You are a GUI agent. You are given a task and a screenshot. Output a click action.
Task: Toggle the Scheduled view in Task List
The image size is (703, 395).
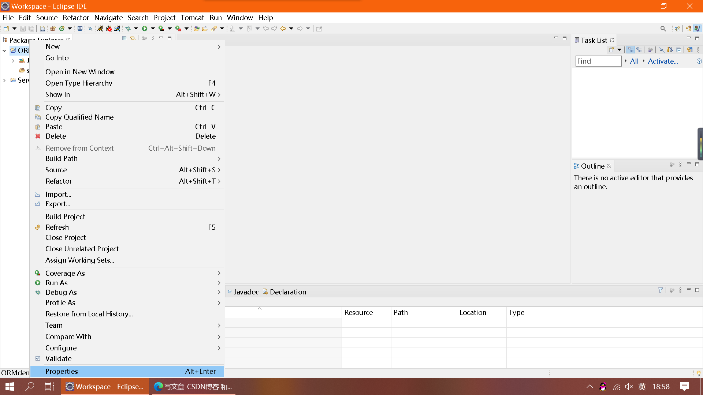coord(639,50)
